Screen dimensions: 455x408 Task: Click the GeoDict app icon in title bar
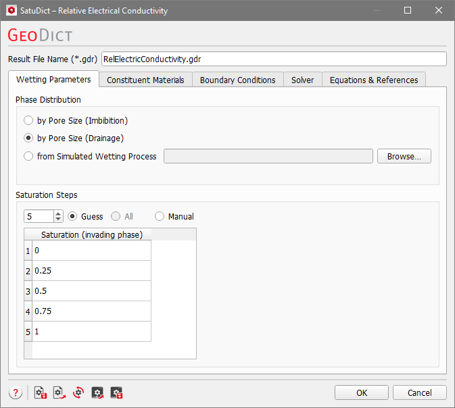pos(11,10)
